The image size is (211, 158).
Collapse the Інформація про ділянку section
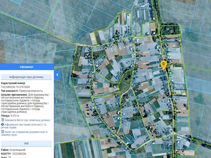26,77
